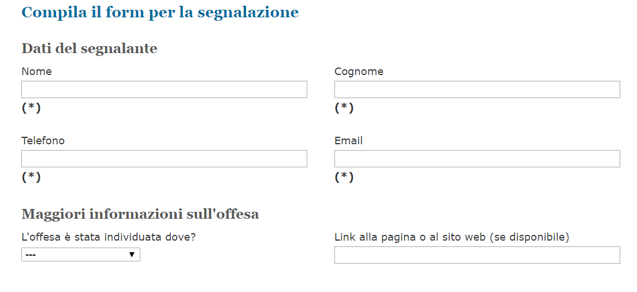Click the 'Nome' field label
The image size is (637, 292).
36,72
